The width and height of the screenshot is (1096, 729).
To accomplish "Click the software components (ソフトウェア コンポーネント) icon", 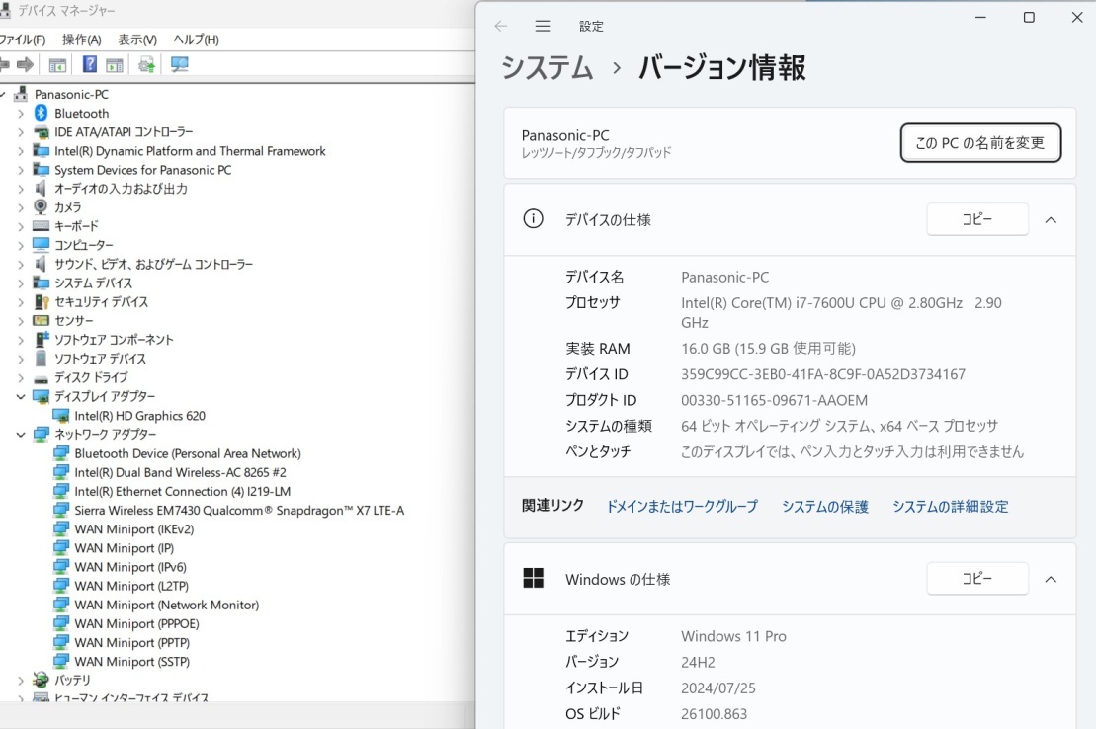I will [x=41, y=339].
